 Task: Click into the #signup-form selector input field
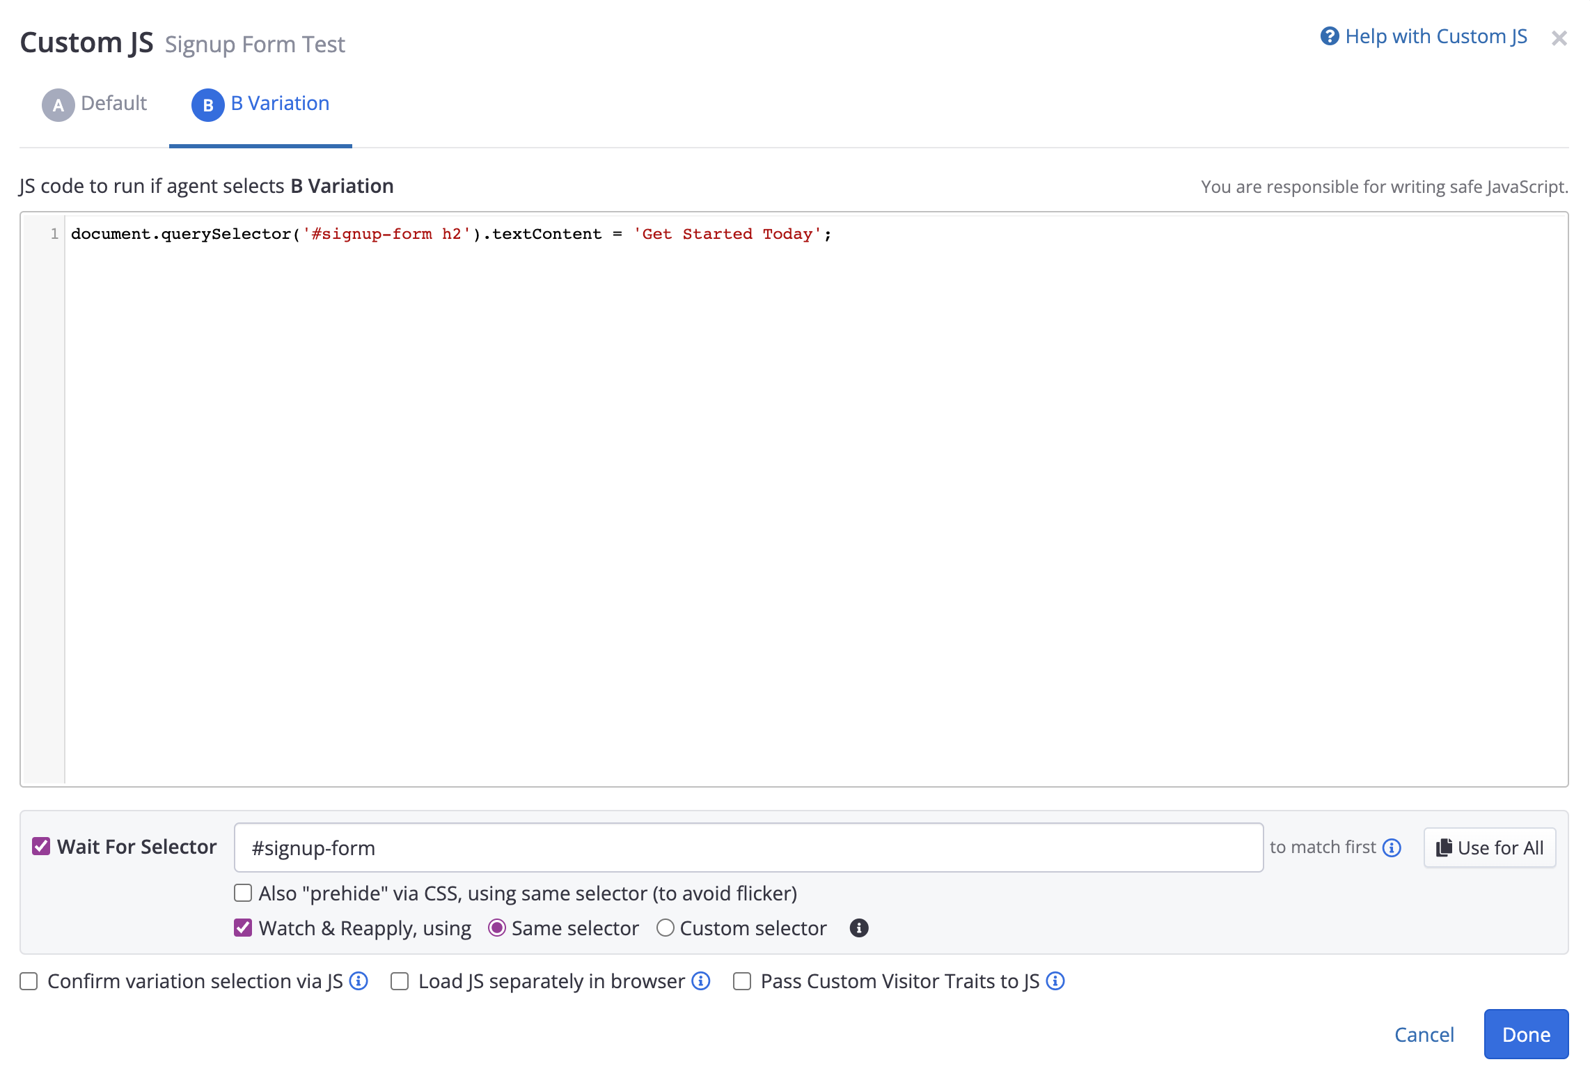[x=748, y=847]
